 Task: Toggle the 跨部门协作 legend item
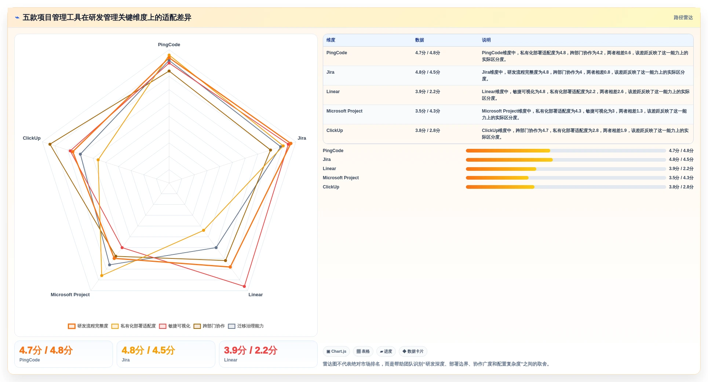209,326
